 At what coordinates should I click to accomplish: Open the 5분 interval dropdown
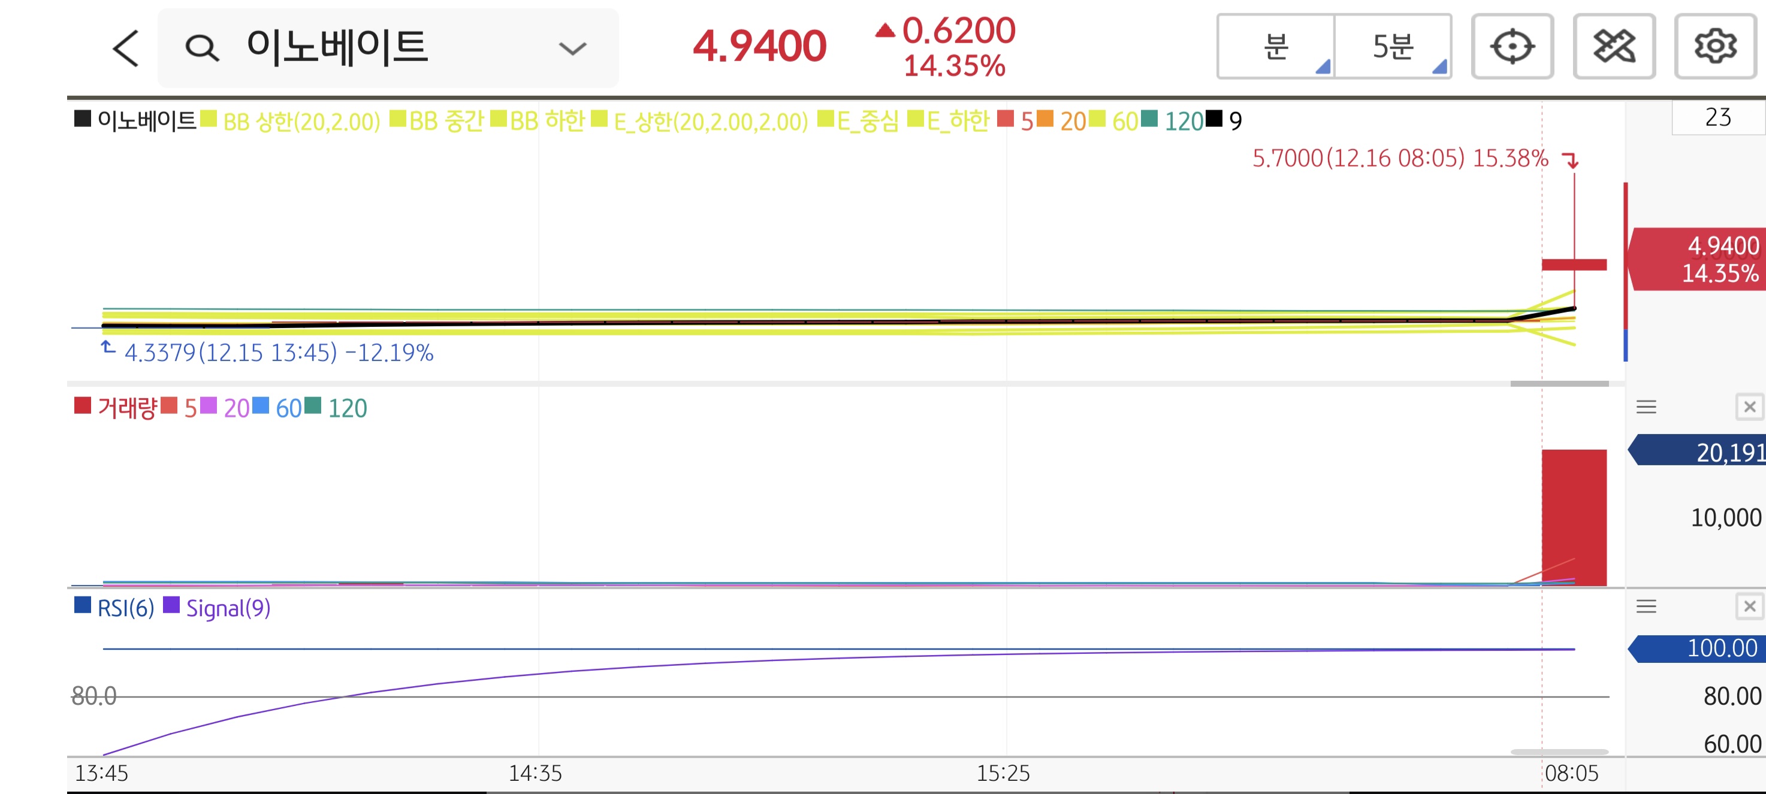tap(1393, 47)
